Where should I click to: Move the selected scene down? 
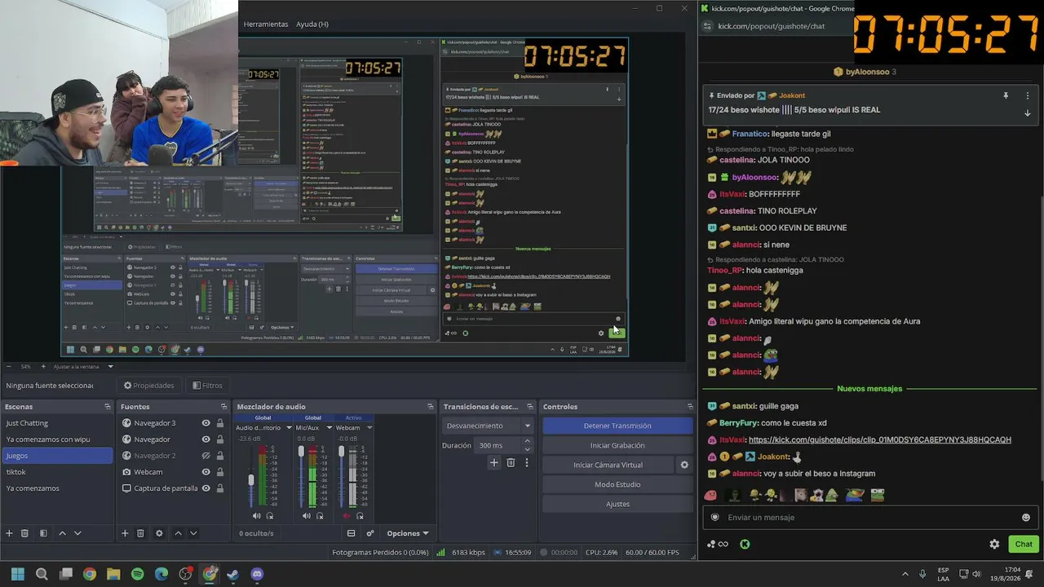77,533
